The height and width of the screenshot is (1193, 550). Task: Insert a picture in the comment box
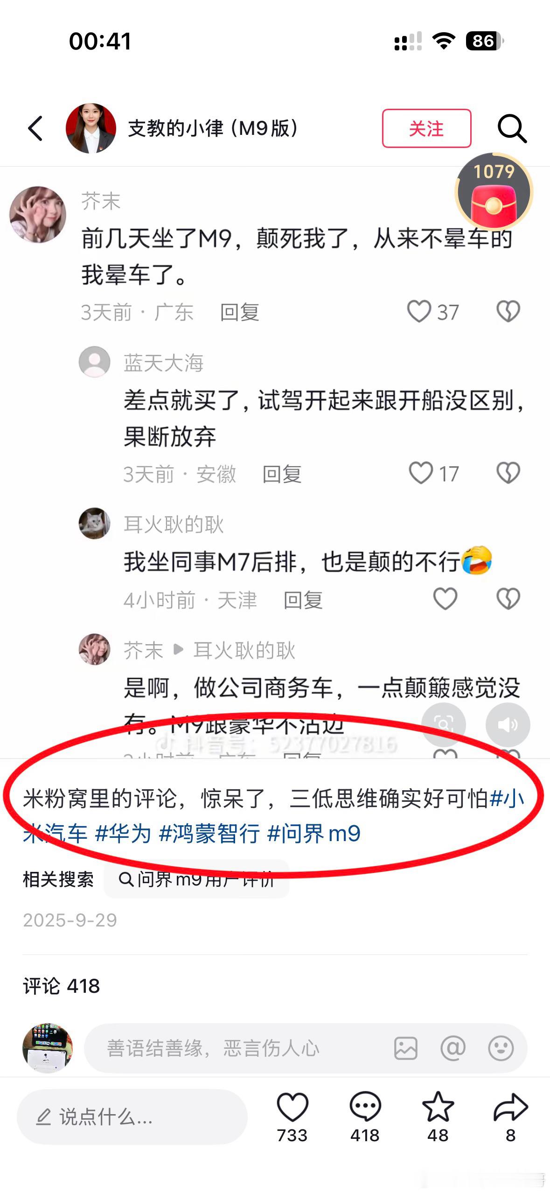tap(405, 1048)
